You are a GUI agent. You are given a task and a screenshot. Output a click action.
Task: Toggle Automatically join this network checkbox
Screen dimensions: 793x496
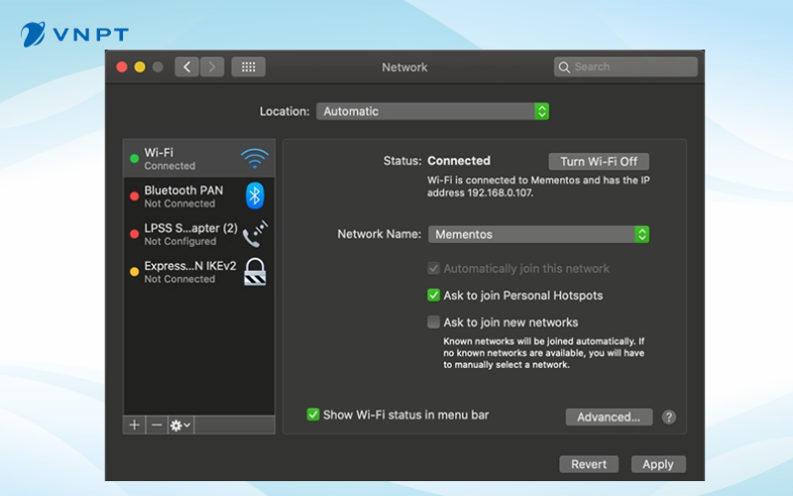433,268
